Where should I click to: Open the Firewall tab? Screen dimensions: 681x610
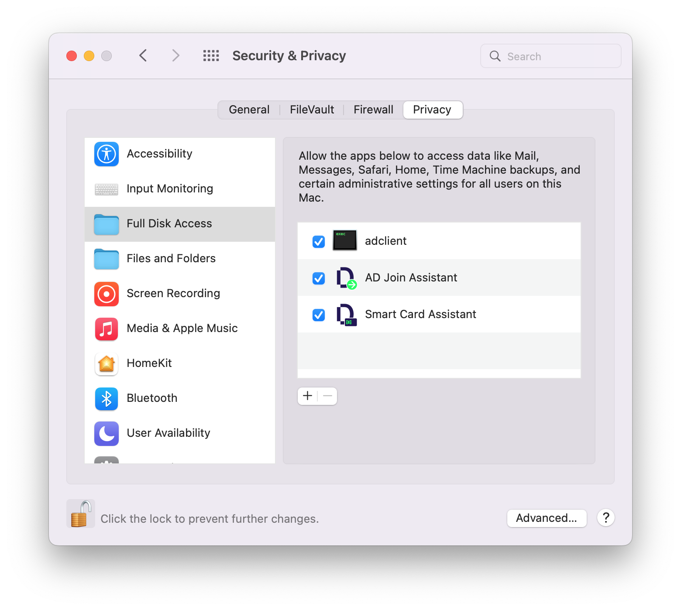point(373,110)
